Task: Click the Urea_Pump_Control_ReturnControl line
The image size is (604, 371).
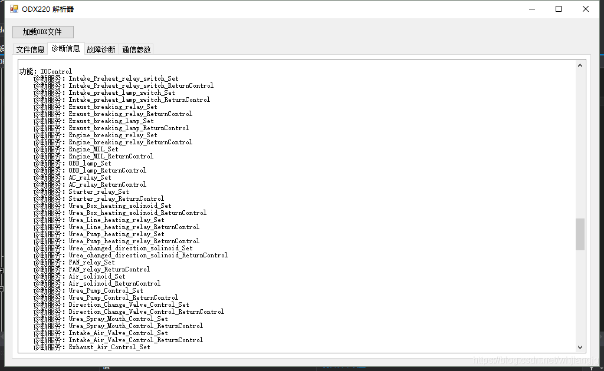Action: (106, 297)
